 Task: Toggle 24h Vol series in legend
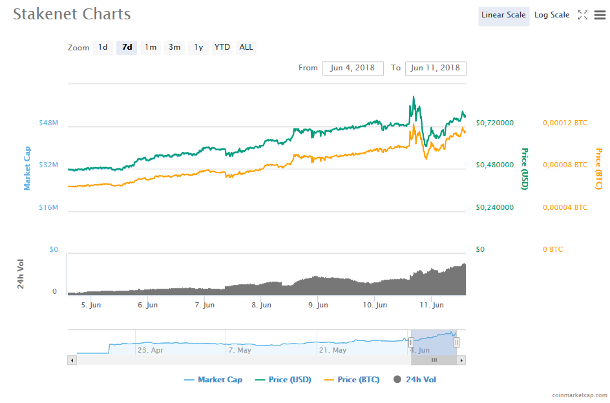[x=415, y=380]
